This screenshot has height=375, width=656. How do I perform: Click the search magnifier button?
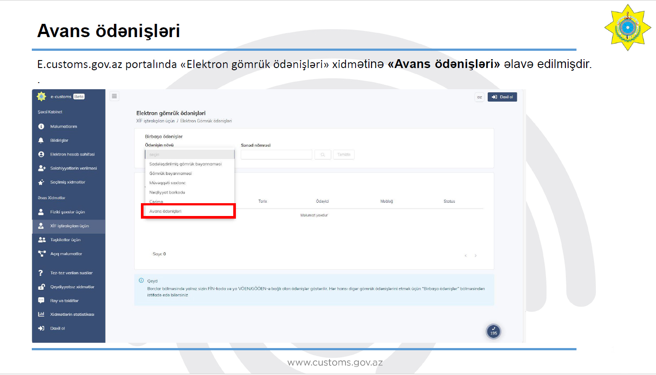click(323, 155)
